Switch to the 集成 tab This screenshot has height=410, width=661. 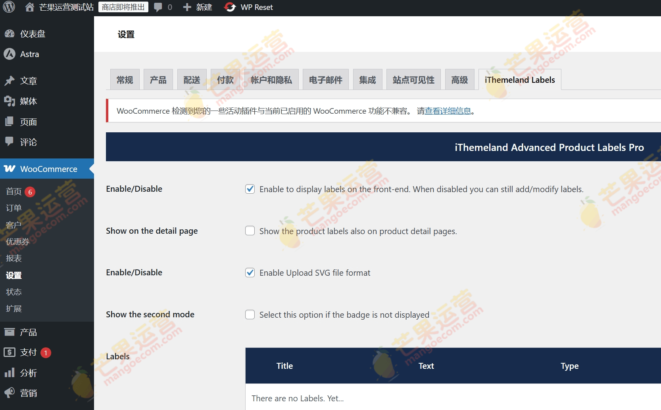367,80
